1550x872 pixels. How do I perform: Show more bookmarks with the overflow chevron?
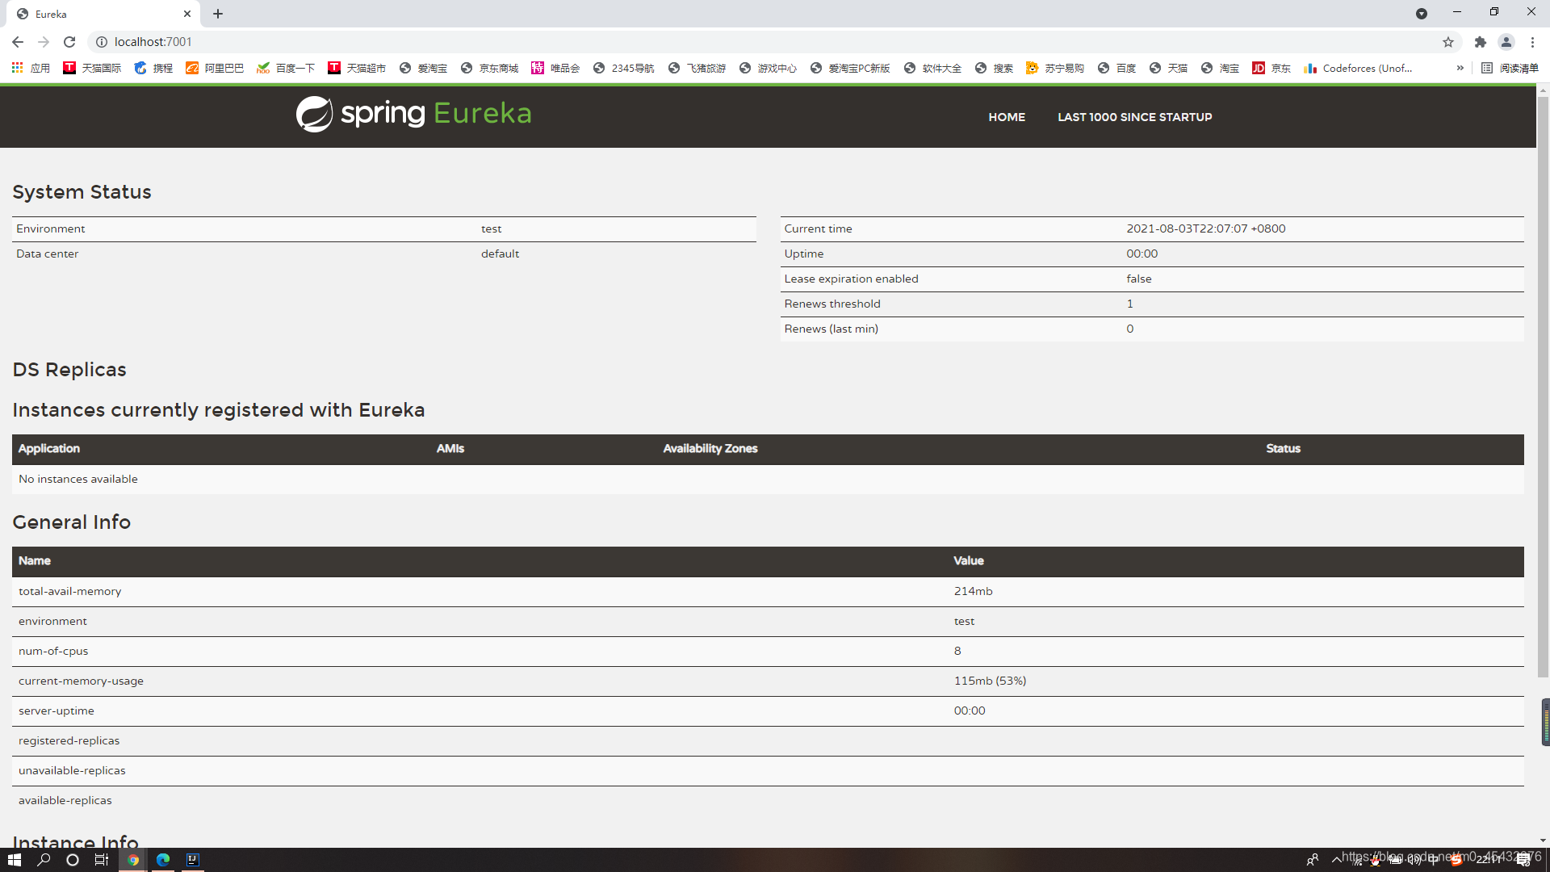point(1460,69)
